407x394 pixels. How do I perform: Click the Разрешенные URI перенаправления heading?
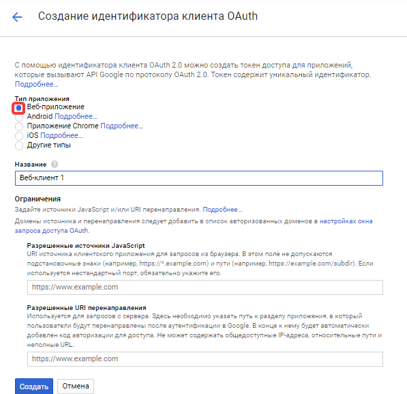click(87, 308)
